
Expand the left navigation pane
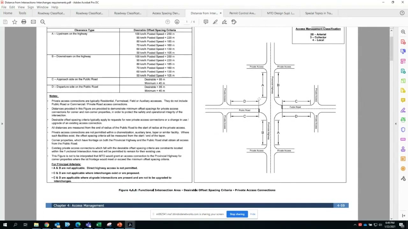point(2,123)
